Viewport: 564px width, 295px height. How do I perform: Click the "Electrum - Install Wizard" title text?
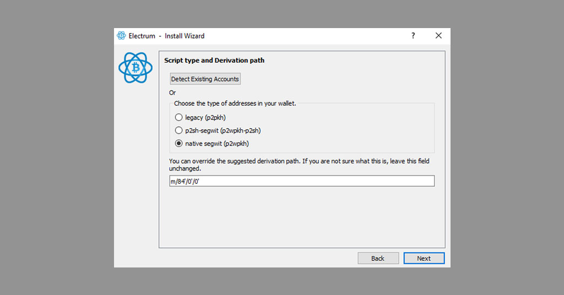click(166, 36)
